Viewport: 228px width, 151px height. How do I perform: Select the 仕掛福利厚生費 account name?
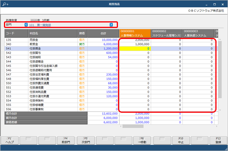39,79
